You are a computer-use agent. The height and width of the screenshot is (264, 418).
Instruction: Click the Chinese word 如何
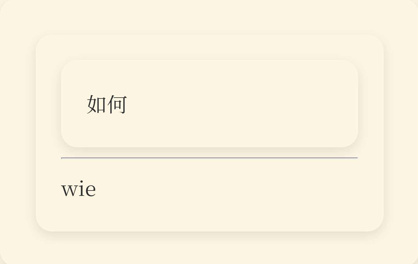point(107,104)
